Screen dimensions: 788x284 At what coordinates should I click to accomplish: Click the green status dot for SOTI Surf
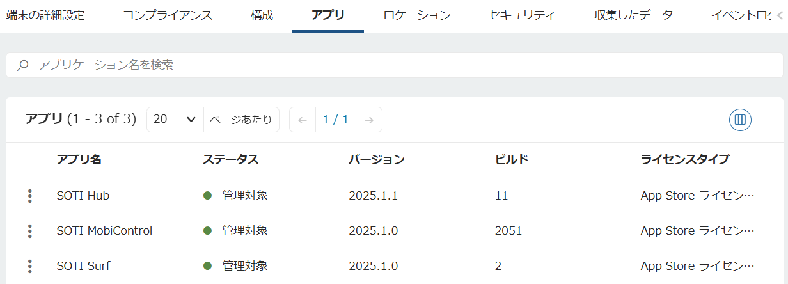point(207,266)
